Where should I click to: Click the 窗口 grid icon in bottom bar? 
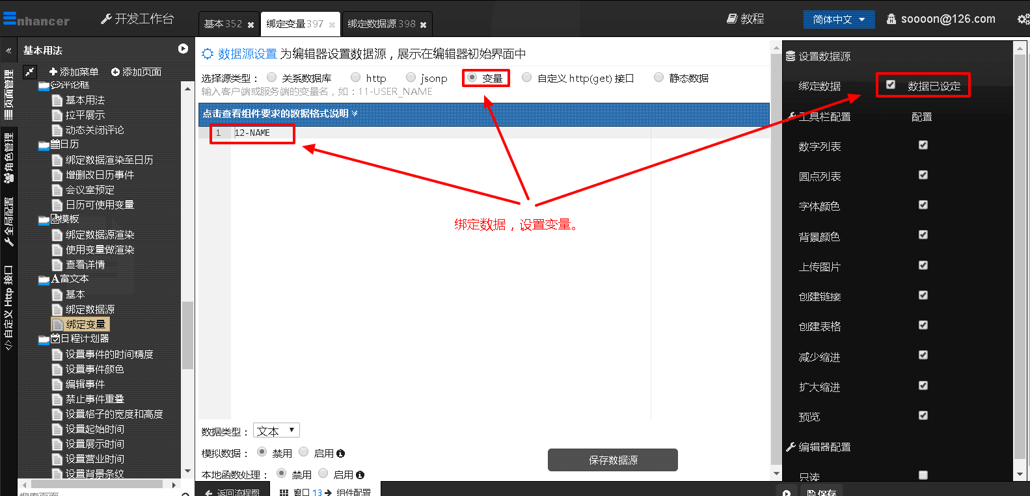tap(284, 493)
